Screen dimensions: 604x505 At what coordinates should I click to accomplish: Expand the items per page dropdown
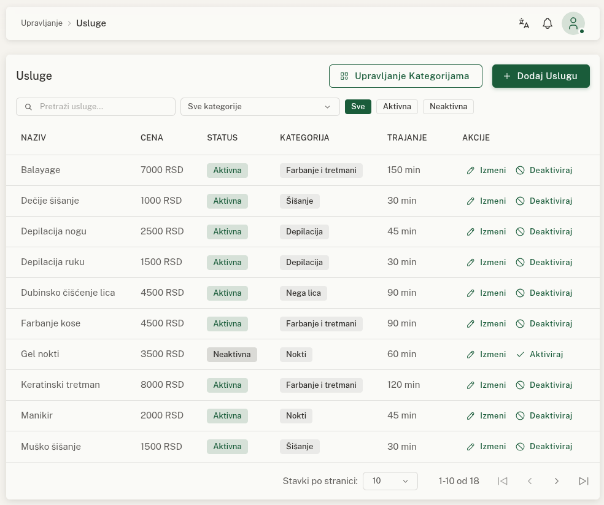(390, 481)
